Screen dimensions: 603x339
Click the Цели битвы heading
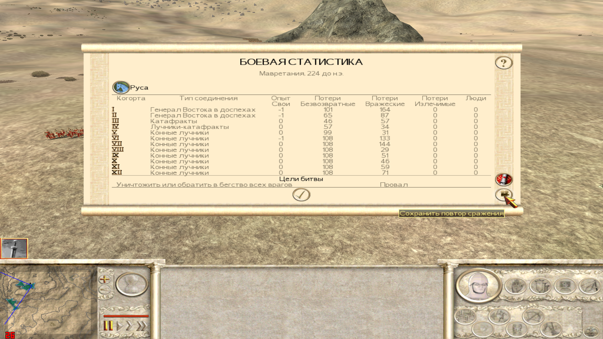click(x=301, y=179)
